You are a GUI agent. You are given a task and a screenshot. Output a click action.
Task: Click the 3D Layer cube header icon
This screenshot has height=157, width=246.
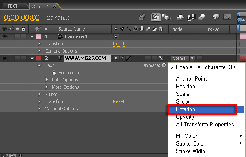click(161, 29)
